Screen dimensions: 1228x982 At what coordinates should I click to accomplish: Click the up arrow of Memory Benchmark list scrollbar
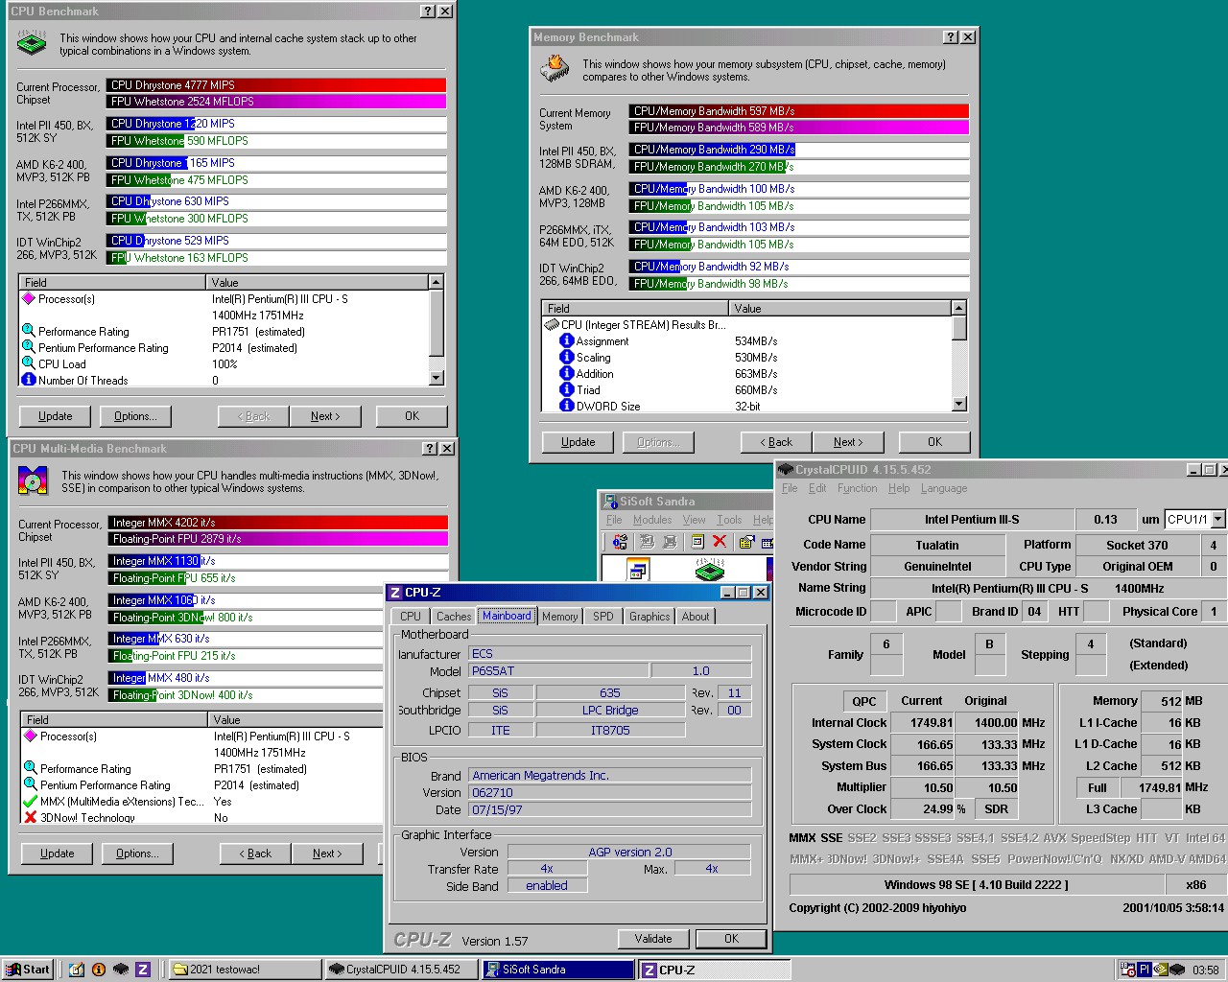point(959,308)
